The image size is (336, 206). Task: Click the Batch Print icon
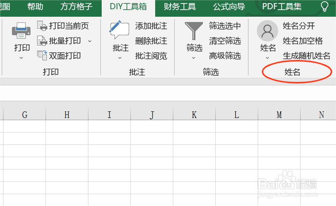(42, 40)
